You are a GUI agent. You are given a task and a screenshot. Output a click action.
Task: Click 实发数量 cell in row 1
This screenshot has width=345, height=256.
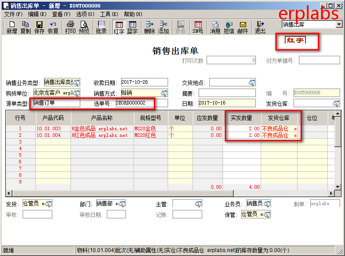point(242,128)
